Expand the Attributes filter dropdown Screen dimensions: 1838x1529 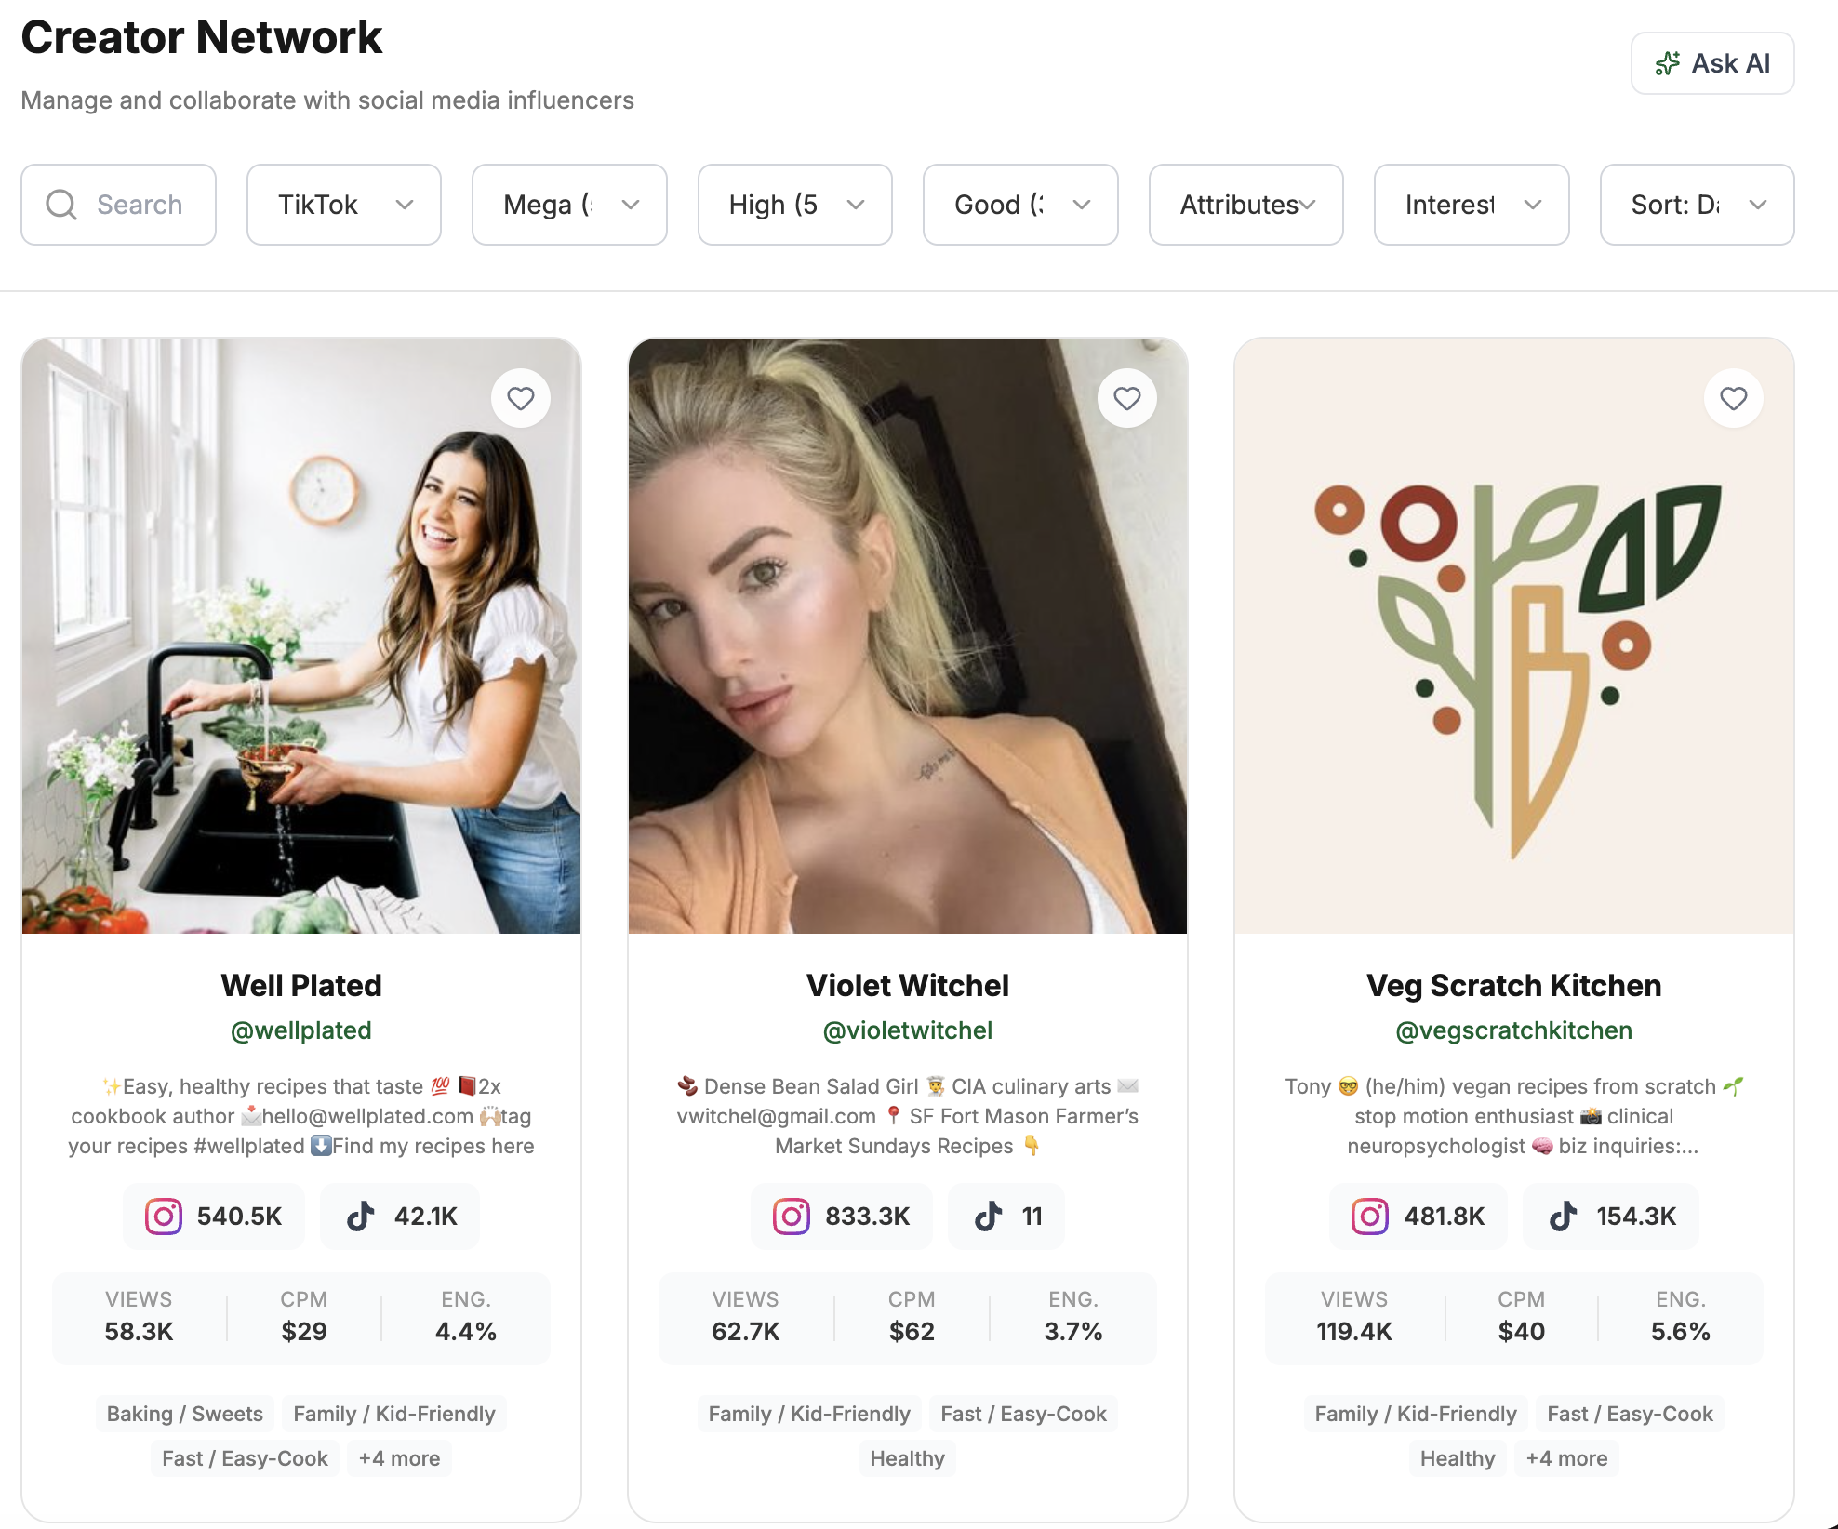[x=1246, y=205]
